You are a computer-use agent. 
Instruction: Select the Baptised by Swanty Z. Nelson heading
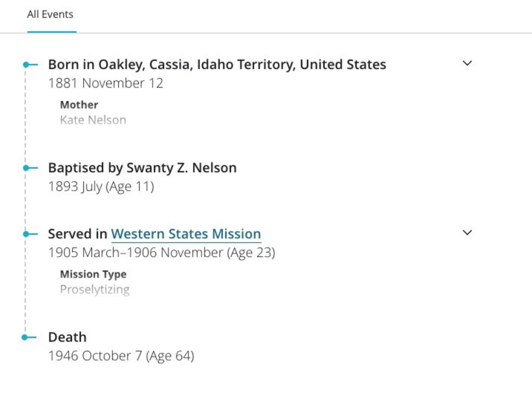(x=142, y=167)
